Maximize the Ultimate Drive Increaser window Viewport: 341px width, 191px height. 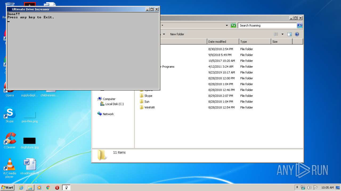(x=152, y=9)
